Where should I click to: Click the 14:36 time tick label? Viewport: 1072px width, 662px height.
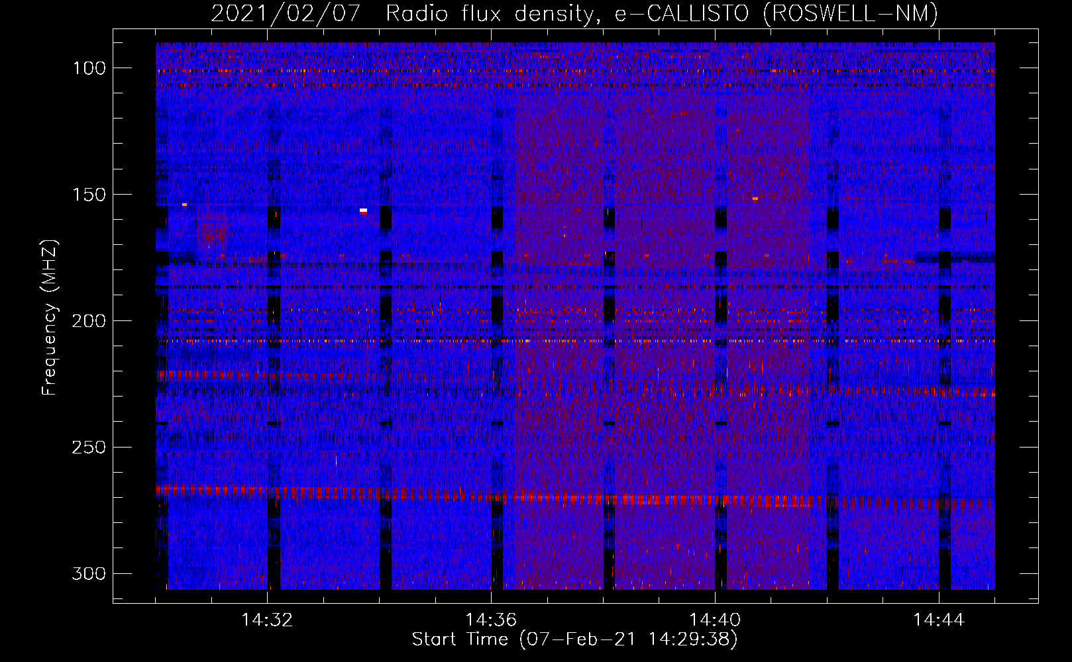(491, 620)
